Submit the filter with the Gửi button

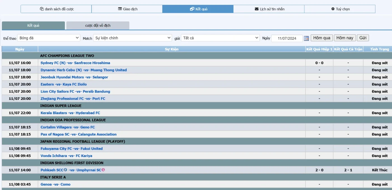point(363,38)
